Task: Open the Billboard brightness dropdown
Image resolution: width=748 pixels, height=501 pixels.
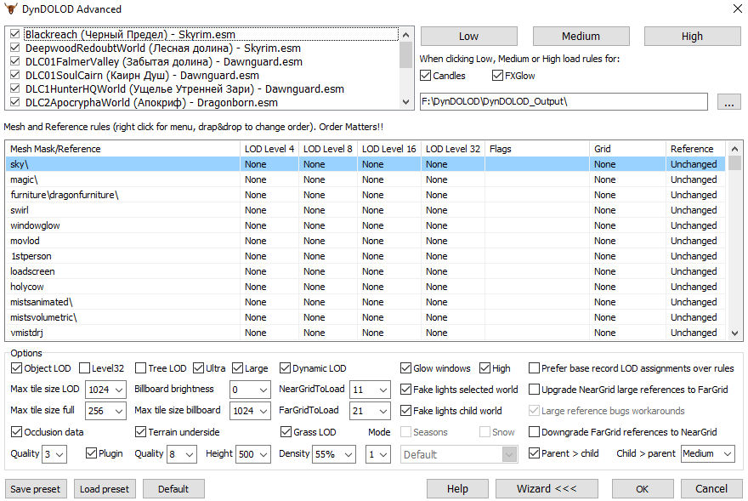Action: 250,390
